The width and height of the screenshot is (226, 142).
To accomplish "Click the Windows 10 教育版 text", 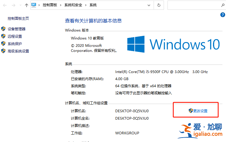I will point(87,38).
